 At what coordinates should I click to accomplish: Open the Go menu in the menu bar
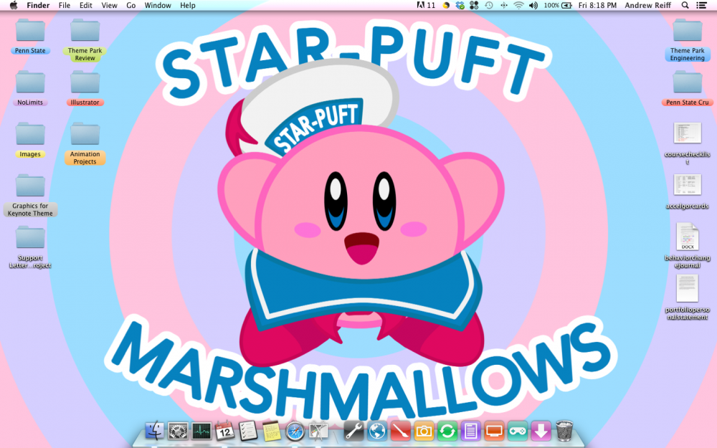131,5
